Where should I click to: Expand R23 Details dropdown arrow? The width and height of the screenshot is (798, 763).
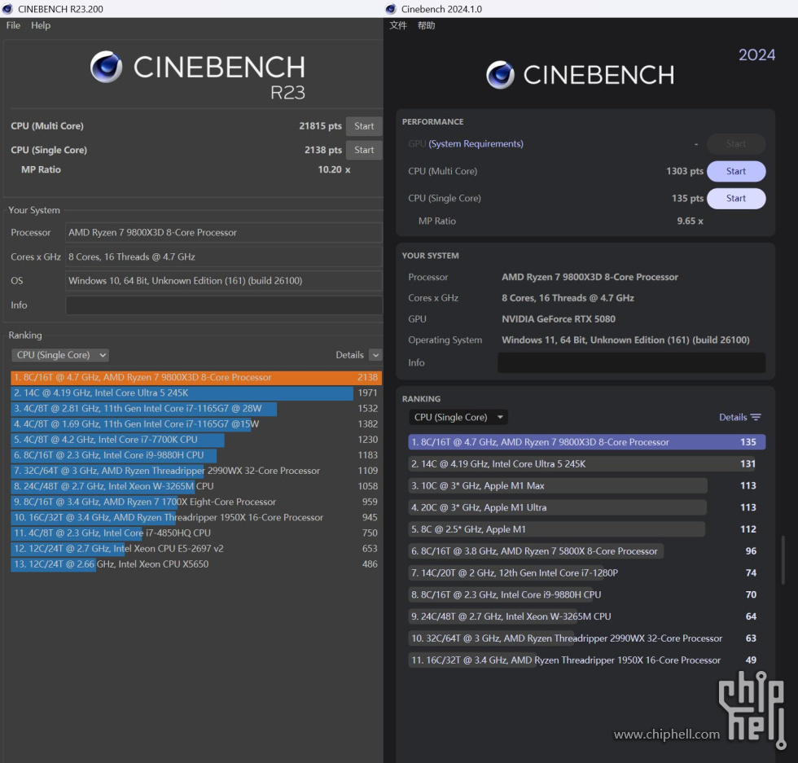[375, 355]
